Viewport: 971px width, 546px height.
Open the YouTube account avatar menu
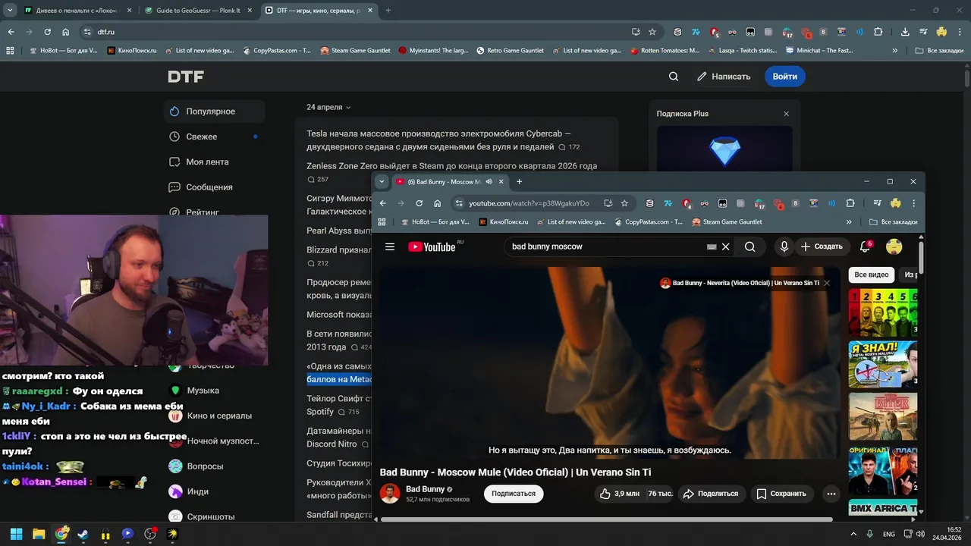click(x=894, y=246)
